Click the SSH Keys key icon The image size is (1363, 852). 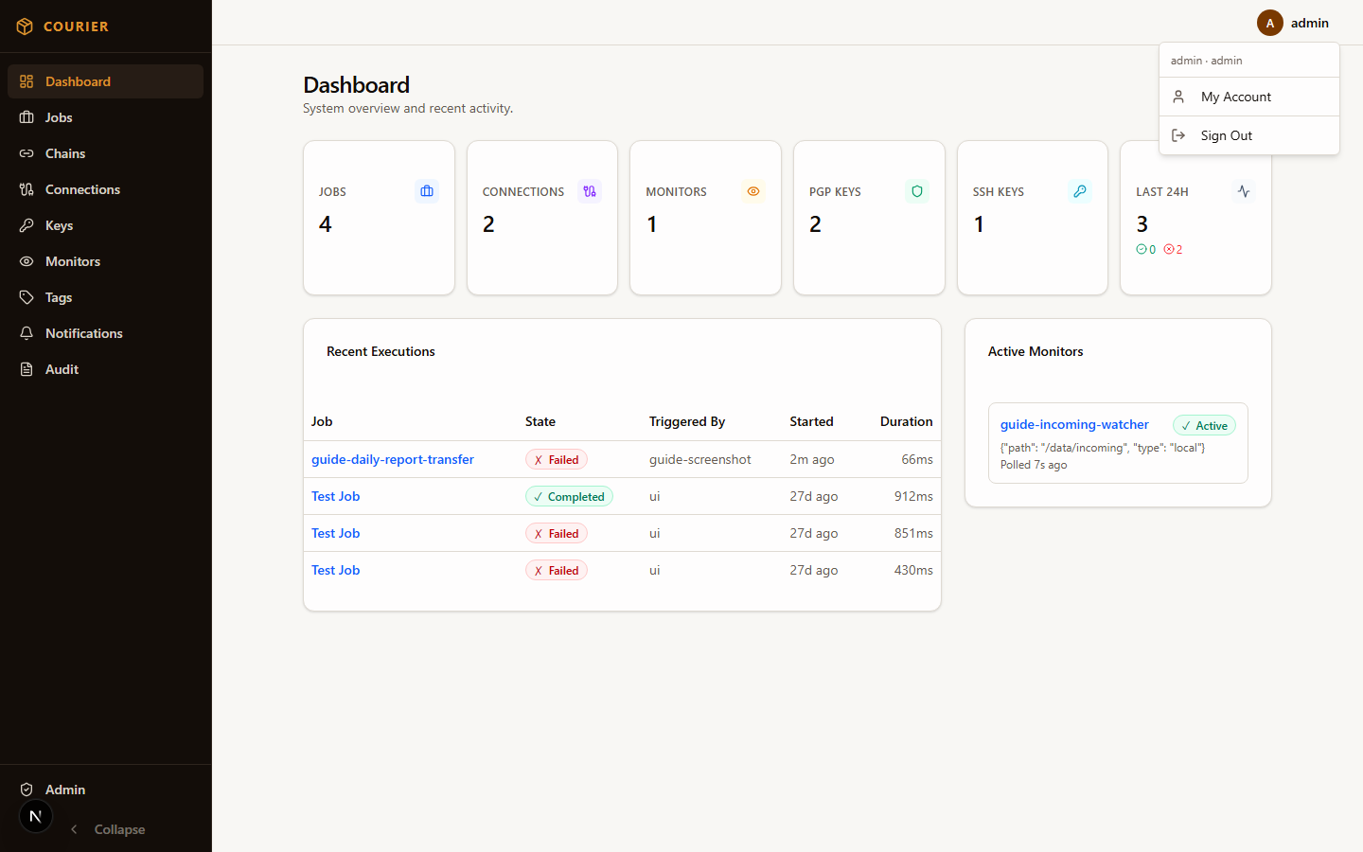(x=1080, y=191)
